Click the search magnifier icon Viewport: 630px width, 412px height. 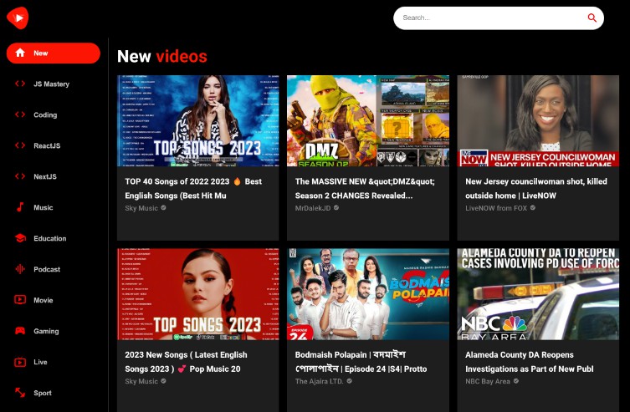coord(592,18)
